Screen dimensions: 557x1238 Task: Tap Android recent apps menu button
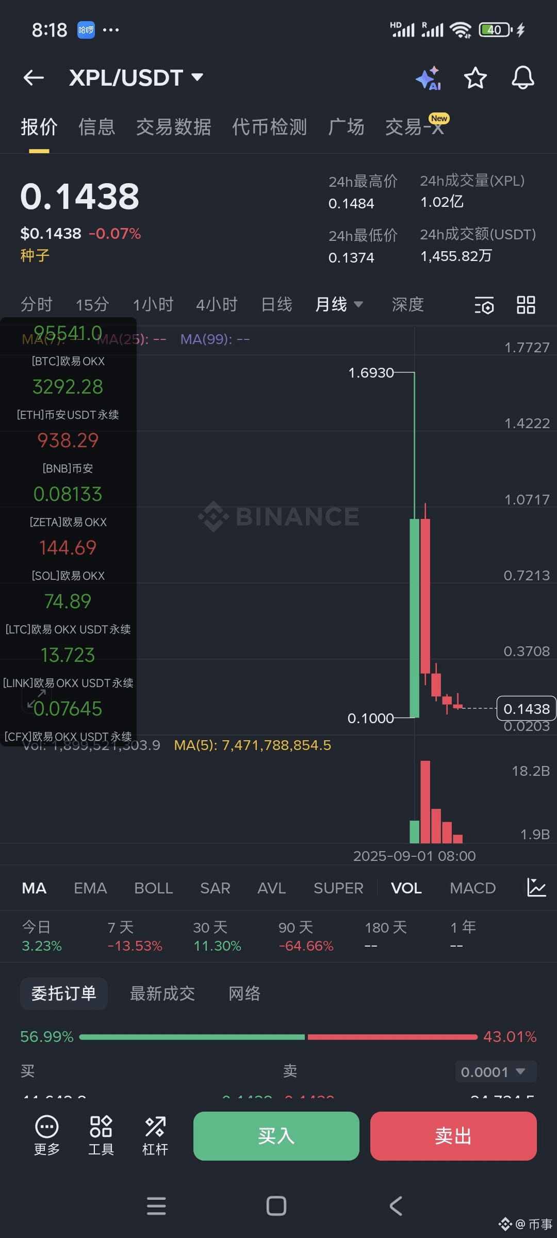[x=156, y=1206]
